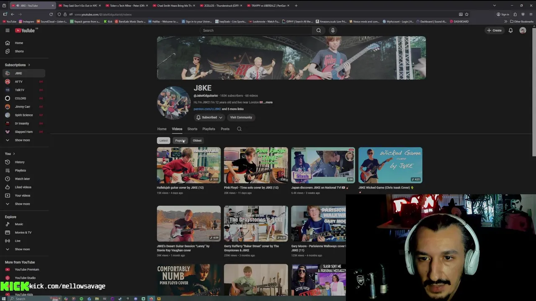This screenshot has width=536, height=301.
Task: Open Your videos in sidebar
Action: point(24,196)
